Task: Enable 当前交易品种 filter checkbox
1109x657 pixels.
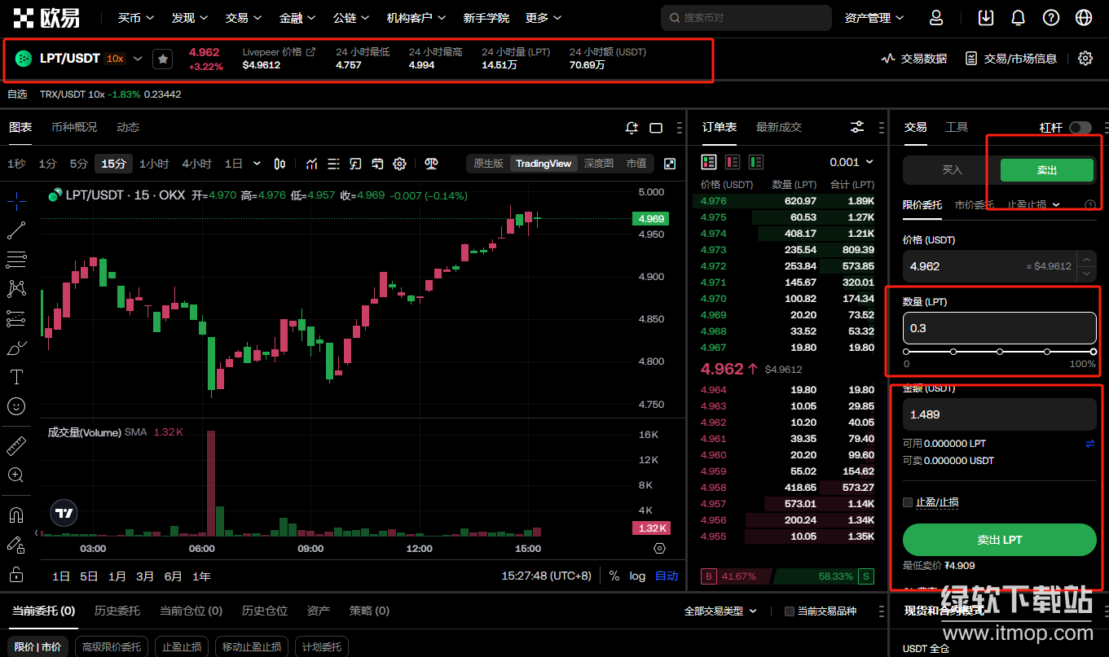Action: [x=789, y=611]
